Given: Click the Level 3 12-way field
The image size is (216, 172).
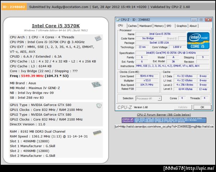Looking at the screenshot, I should pos(203,89).
